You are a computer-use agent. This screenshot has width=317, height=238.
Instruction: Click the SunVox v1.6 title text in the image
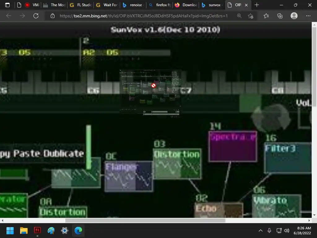click(x=165, y=30)
